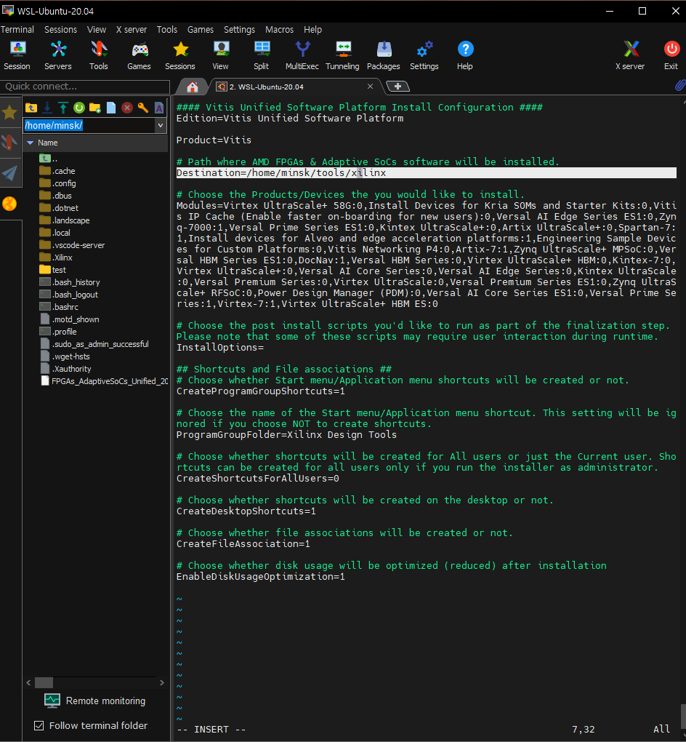This screenshot has height=742, width=686.
Task: Create a new folder in file browser
Action: tap(95, 108)
